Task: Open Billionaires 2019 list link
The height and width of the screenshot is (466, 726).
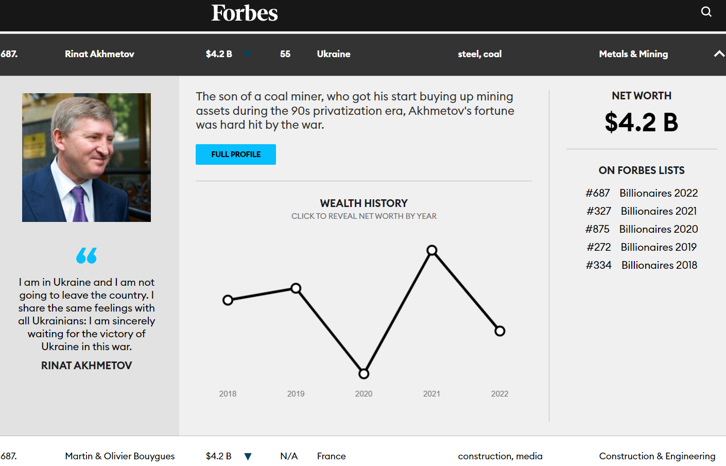Action: [x=659, y=247]
